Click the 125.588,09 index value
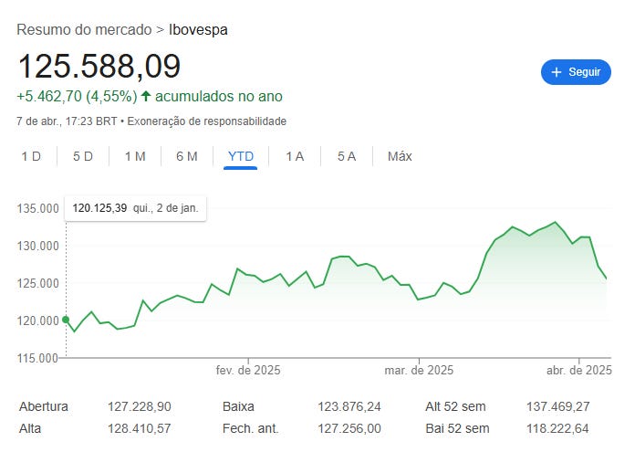Viewport: 635px width, 452px height. (99, 66)
